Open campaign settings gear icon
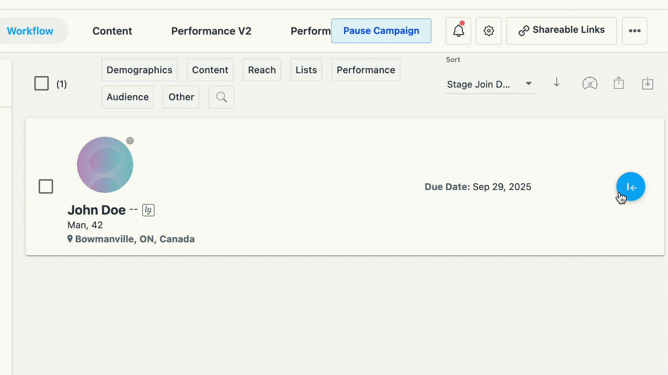 pos(489,31)
